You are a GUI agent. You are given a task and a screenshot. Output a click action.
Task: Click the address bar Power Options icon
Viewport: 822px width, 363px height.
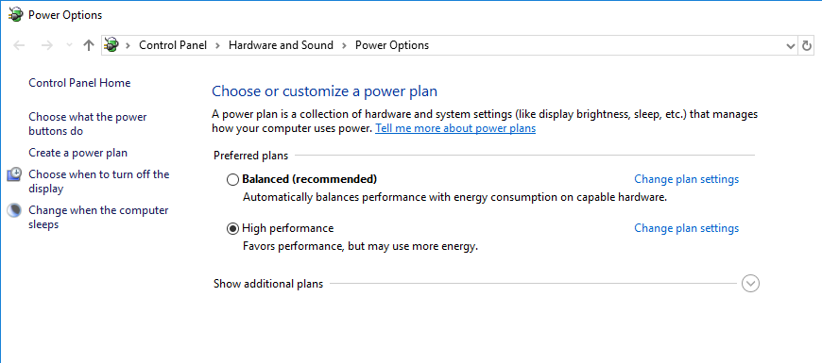(111, 45)
